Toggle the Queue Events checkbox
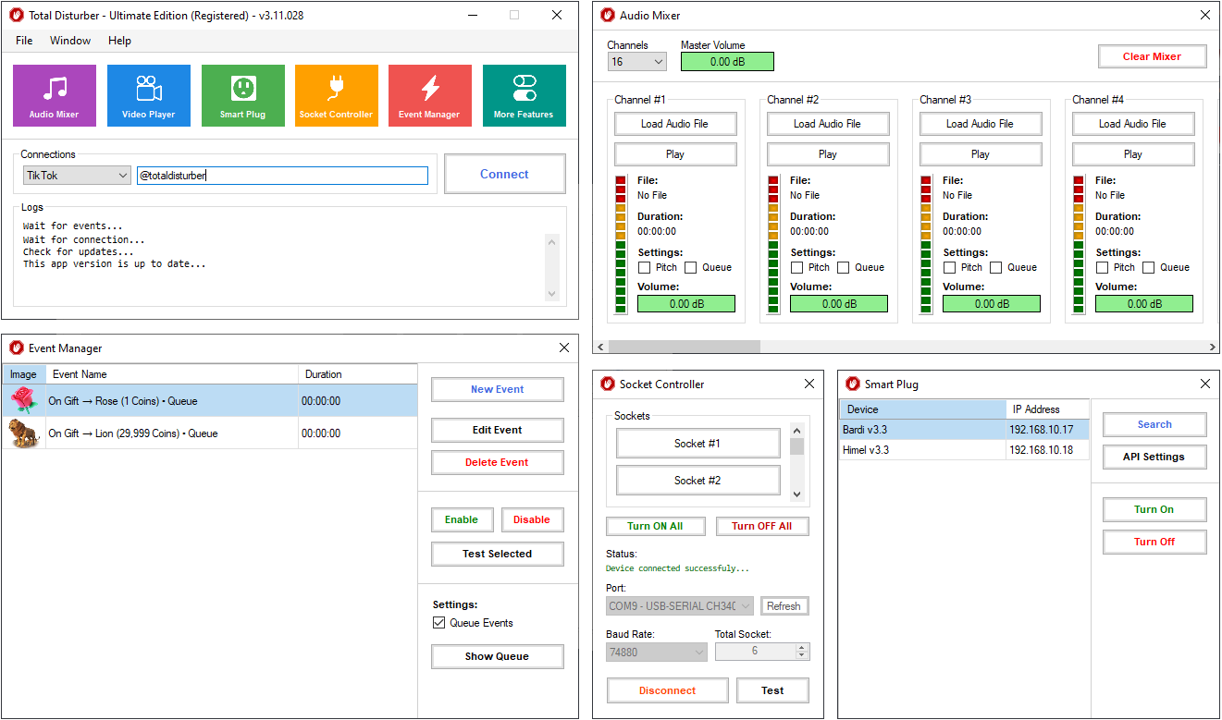The image size is (1222, 720). (x=439, y=623)
